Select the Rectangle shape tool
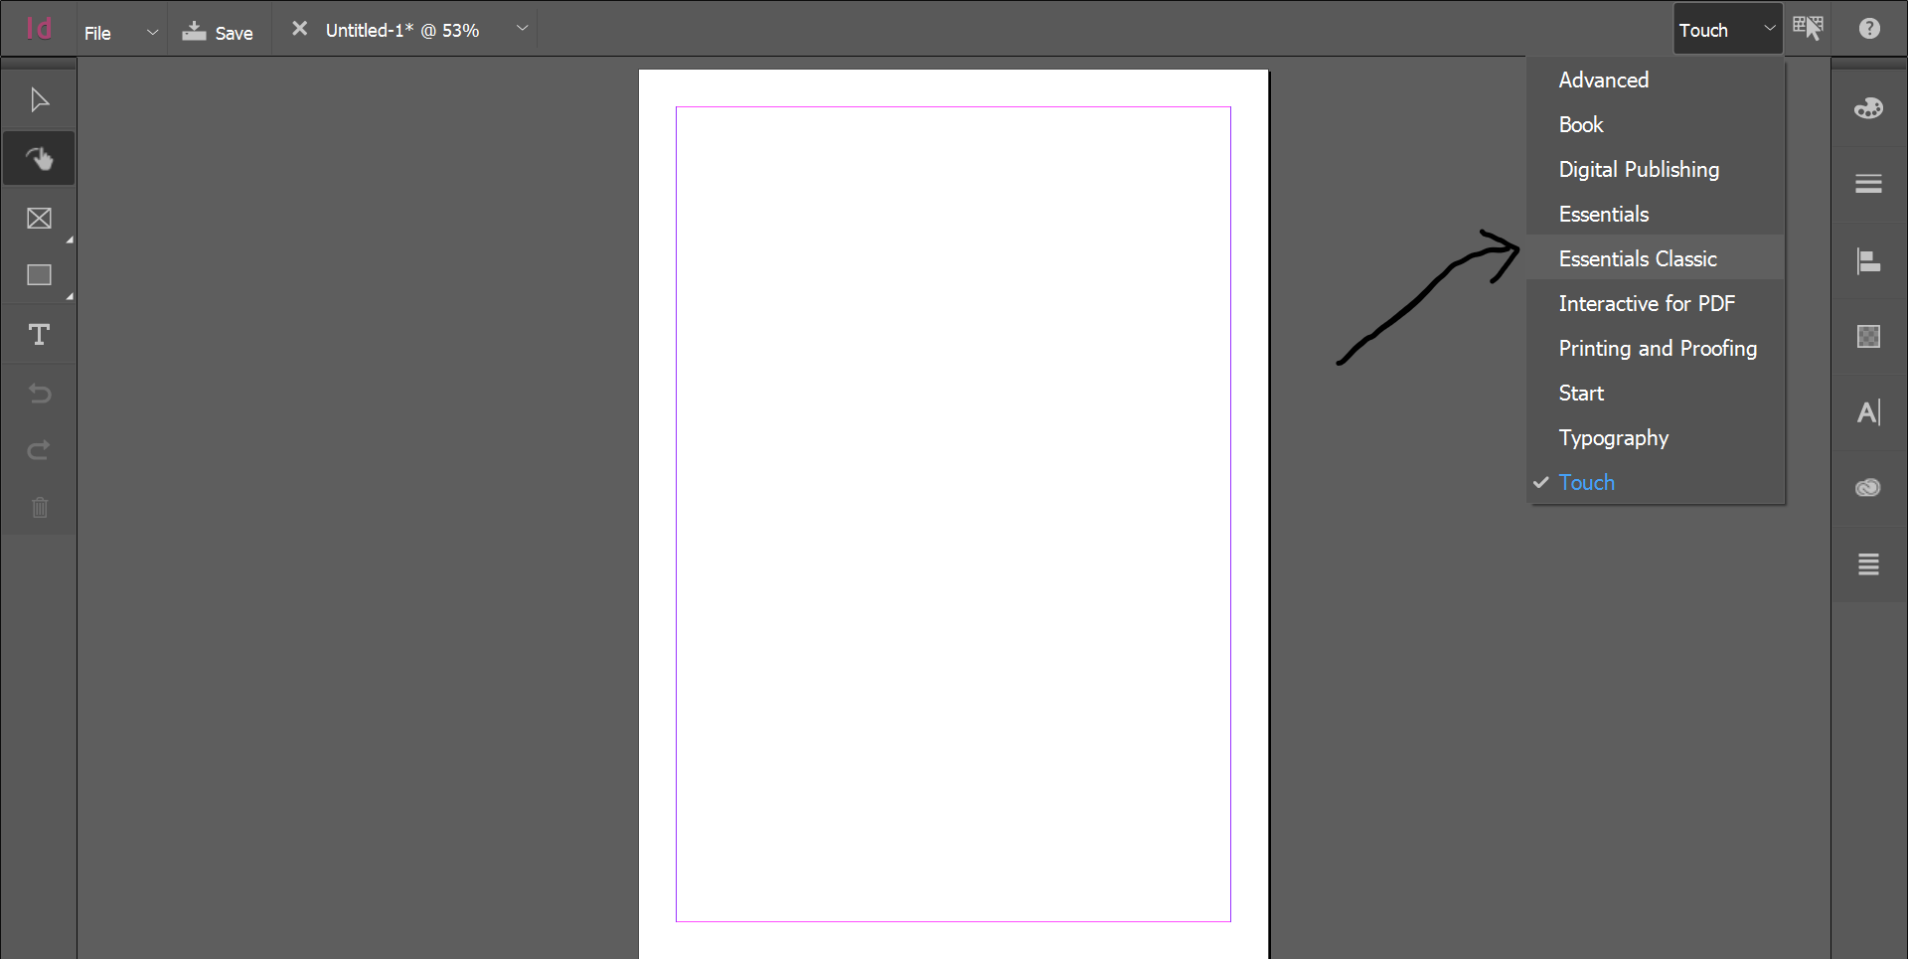This screenshot has width=1908, height=959. 39,275
